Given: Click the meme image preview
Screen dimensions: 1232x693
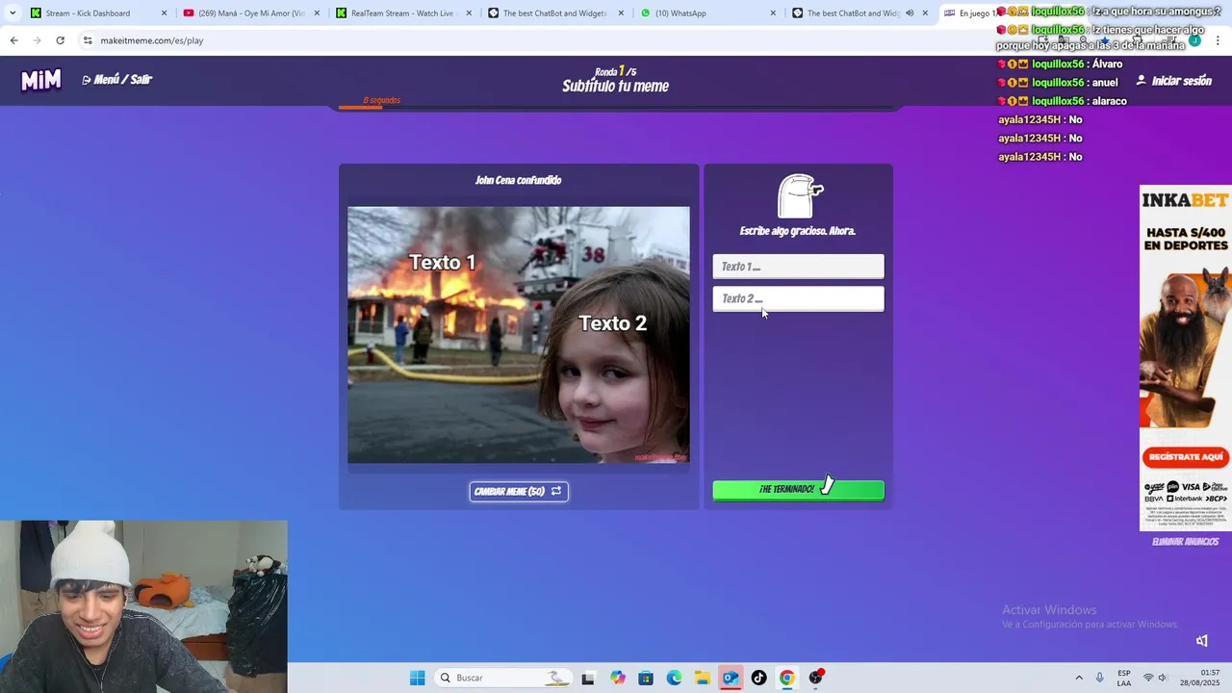Looking at the screenshot, I should (x=519, y=335).
